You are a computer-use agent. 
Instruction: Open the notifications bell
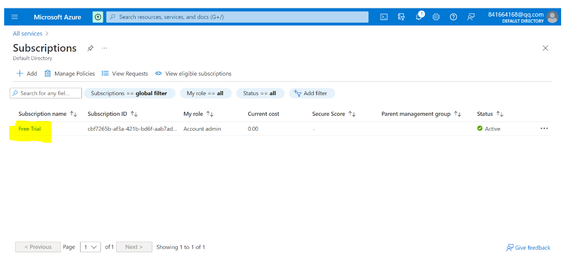coord(419,17)
